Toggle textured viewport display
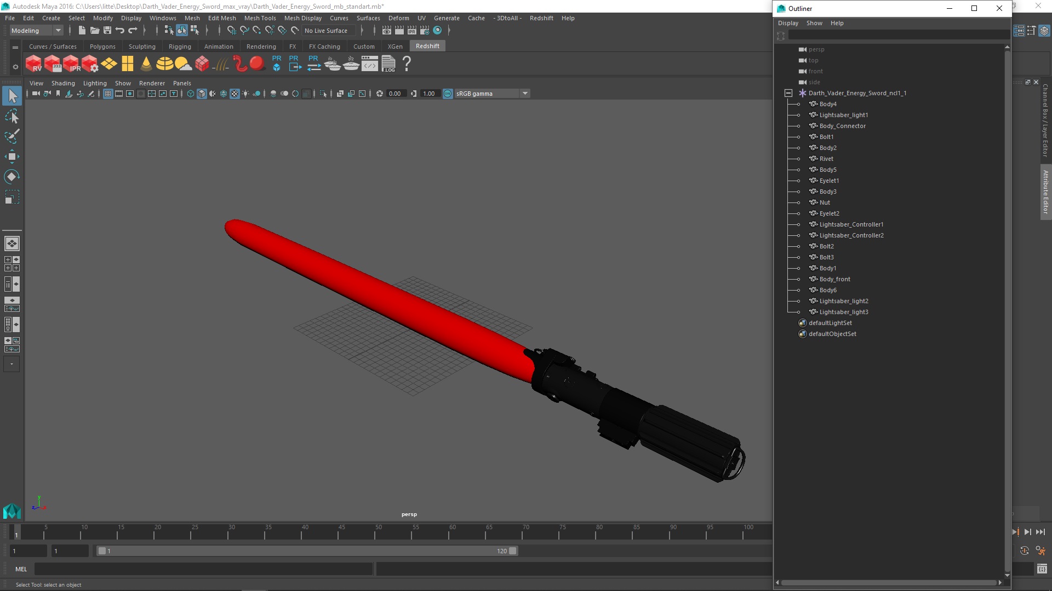This screenshot has height=591, width=1052. 235,94
